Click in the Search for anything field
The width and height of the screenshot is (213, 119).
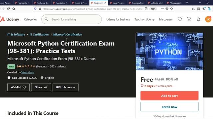click(x=72, y=19)
